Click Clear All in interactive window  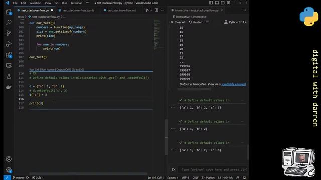click(178, 22)
